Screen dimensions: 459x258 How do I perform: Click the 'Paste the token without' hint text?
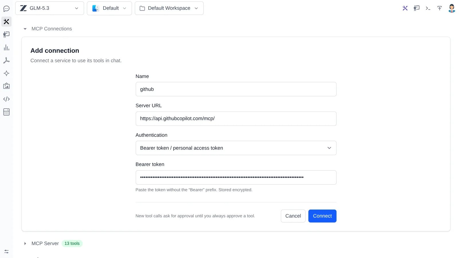coord(194,190)
